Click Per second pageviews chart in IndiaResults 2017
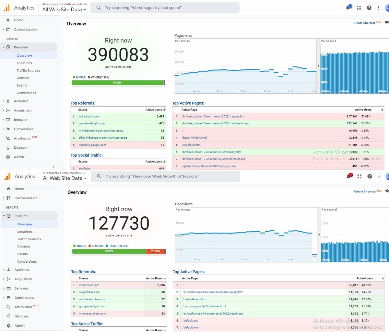389x332 pixels. 355,235
